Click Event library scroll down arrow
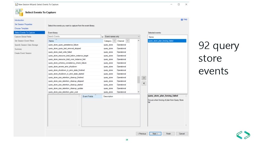 tap(138, 92)
